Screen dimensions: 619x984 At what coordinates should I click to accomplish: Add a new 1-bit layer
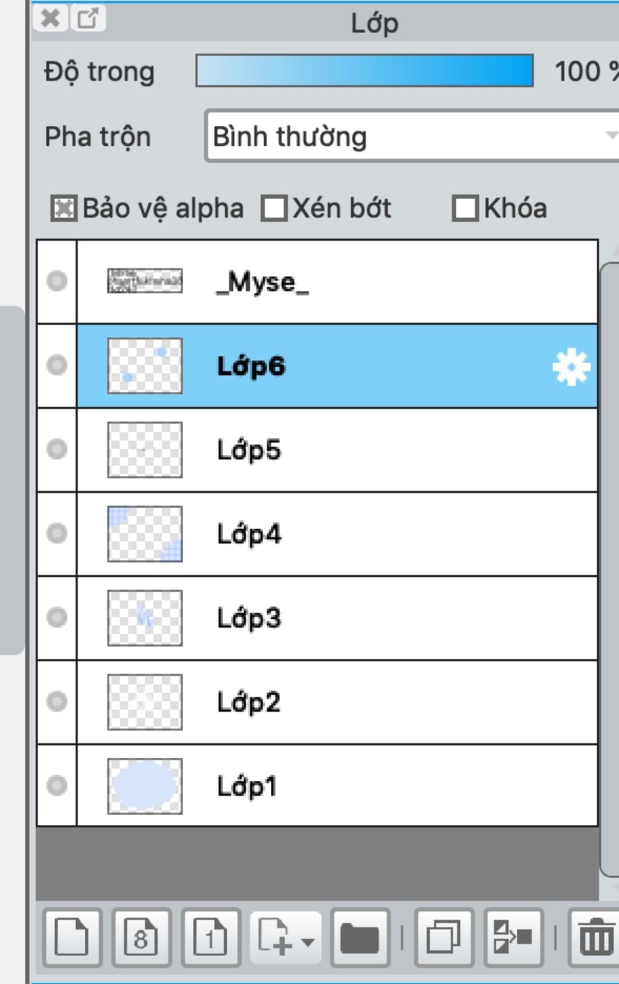211,938
